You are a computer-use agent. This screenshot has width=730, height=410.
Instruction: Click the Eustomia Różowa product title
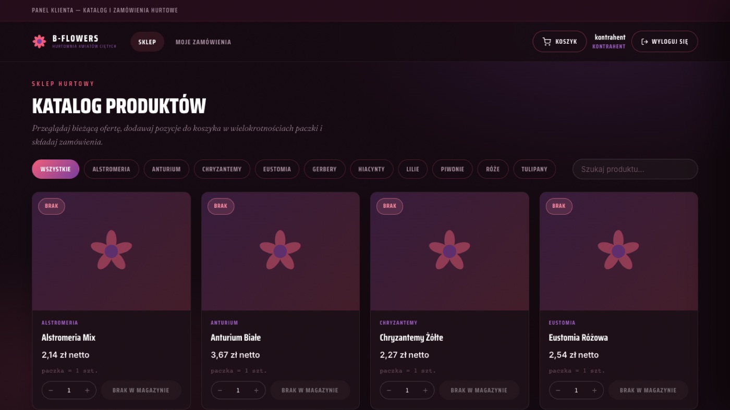coord(578,338)
